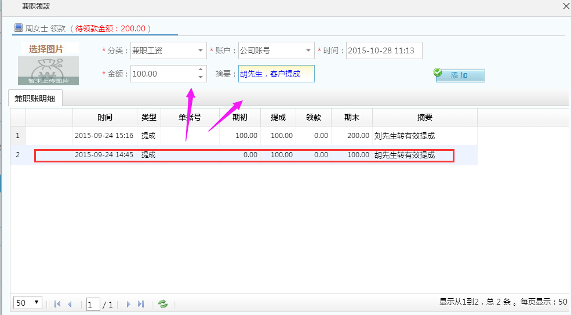
Task: Jump to last page icon
Action: 141,304
